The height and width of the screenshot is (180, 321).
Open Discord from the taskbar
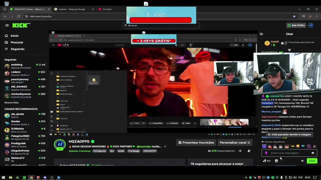tap(45, 177)
